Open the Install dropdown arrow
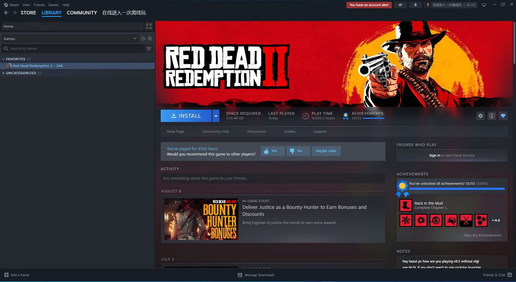 tap(216, 116)
